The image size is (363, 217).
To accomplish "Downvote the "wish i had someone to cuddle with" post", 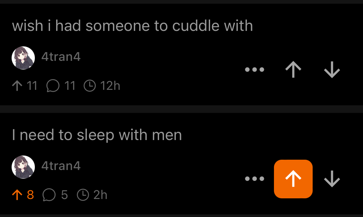I will click(332, 69).
